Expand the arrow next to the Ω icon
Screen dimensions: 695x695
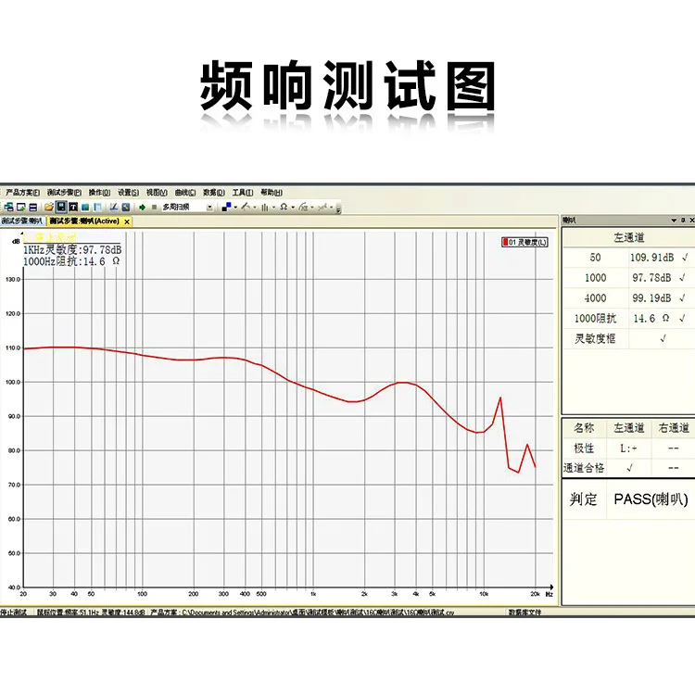coord(293,207)
